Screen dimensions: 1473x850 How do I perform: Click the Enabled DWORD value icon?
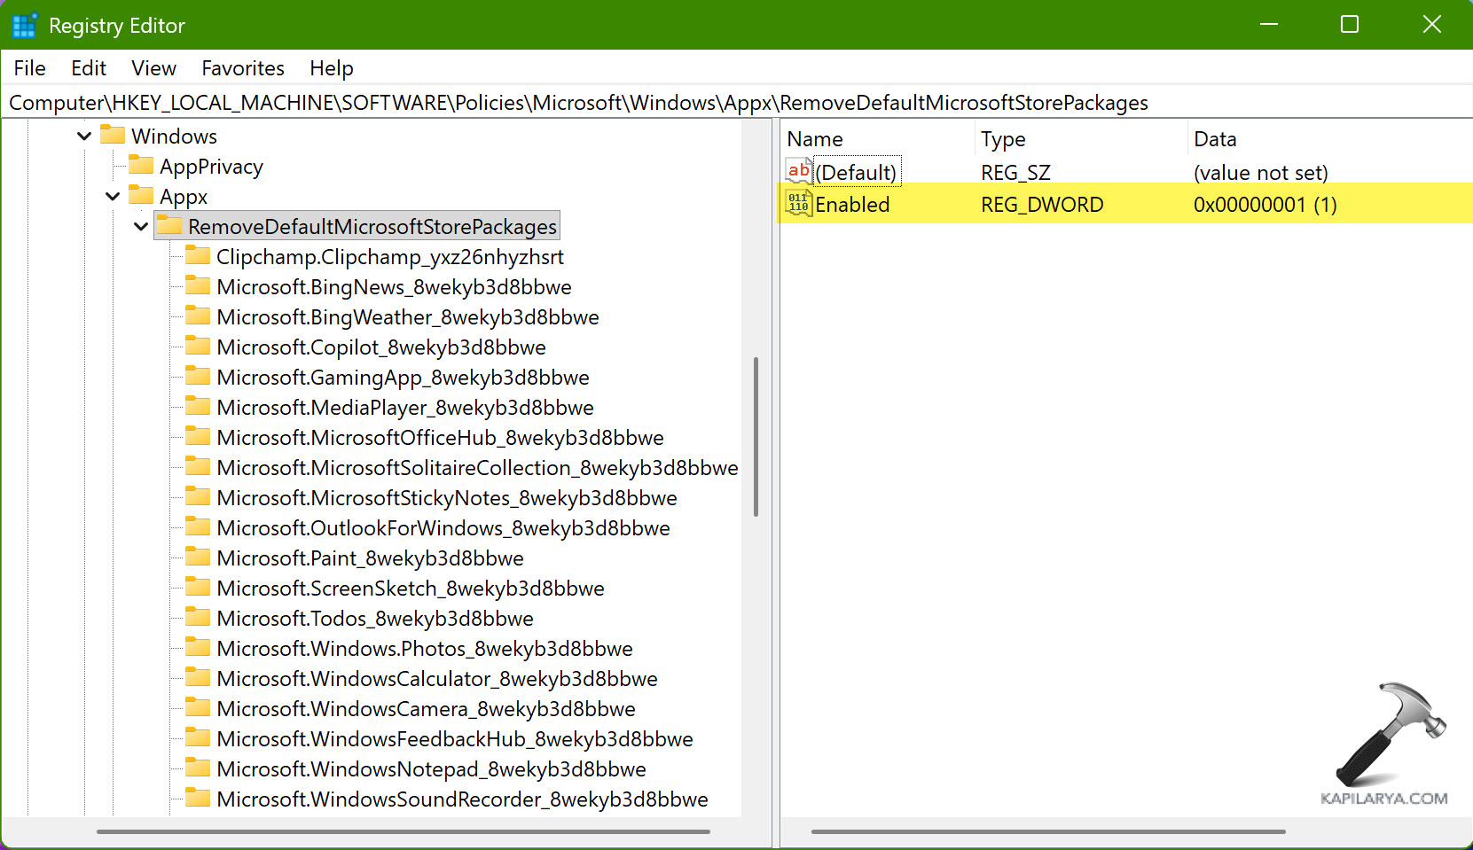[798, 204]
